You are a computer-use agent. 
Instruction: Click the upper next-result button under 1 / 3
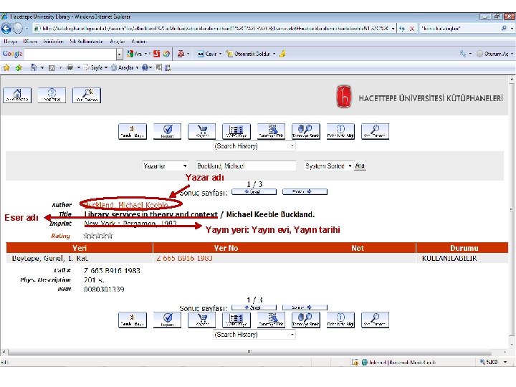coord(305,192)
